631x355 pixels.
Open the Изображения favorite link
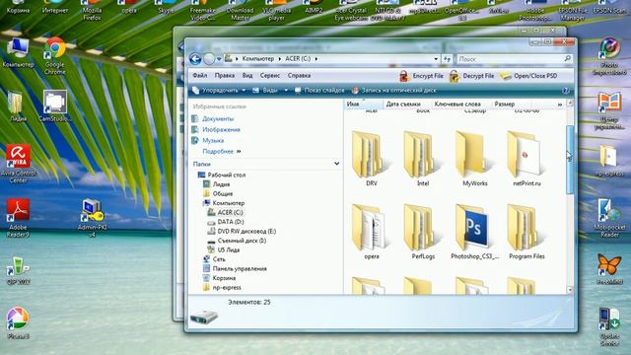221,129
